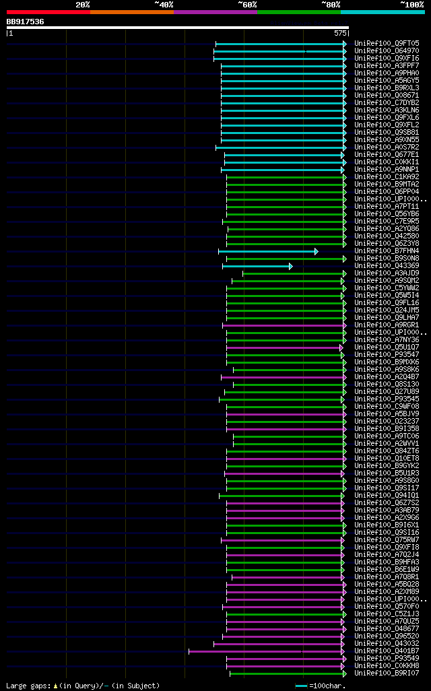Click the UniRef100_C1KA92 hit name
431x691 pixels.
(x=387, y=176)
